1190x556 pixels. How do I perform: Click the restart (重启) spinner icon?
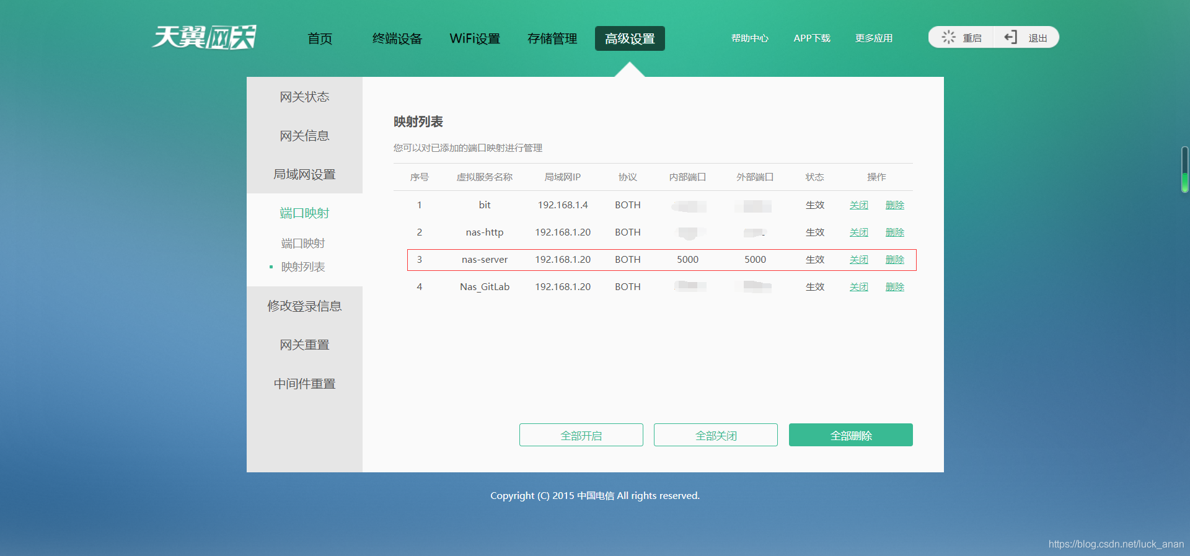point(948,37)
